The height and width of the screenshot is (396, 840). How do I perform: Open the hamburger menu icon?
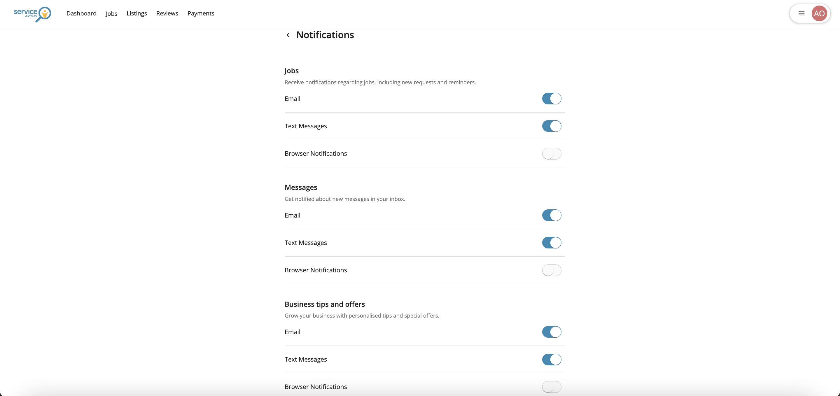pyautogui.click(x=801, y=13)
